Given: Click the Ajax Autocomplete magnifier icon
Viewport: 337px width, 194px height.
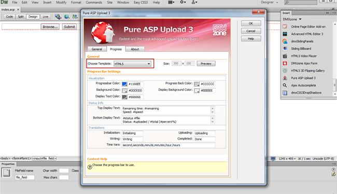Looking at the screenshot, I should (285, 86).
